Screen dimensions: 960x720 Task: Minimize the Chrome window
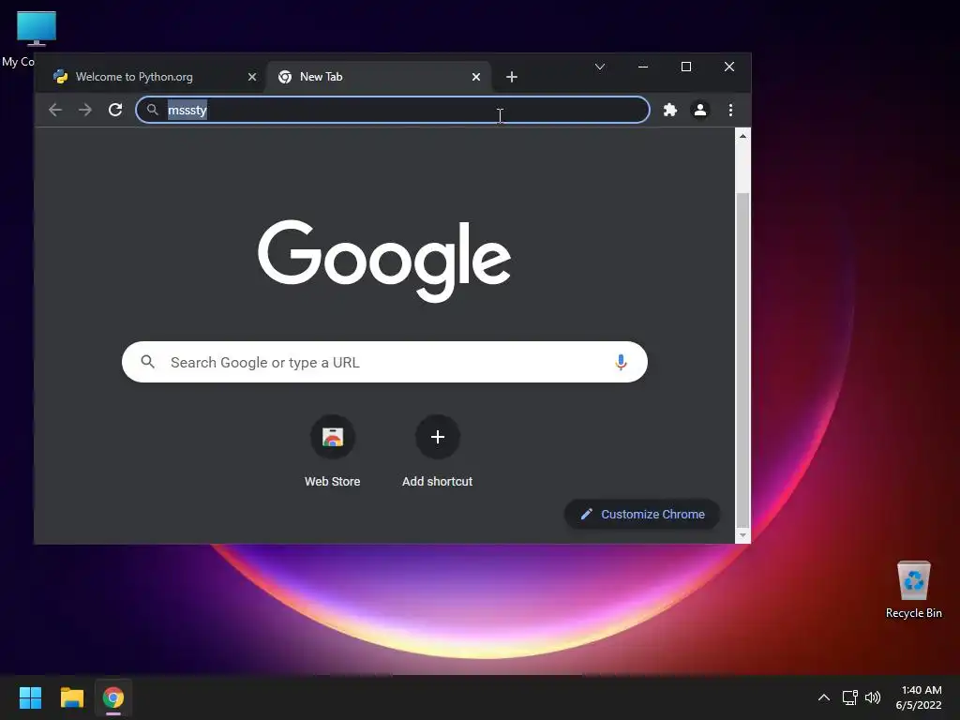click(x=643, y=67)
